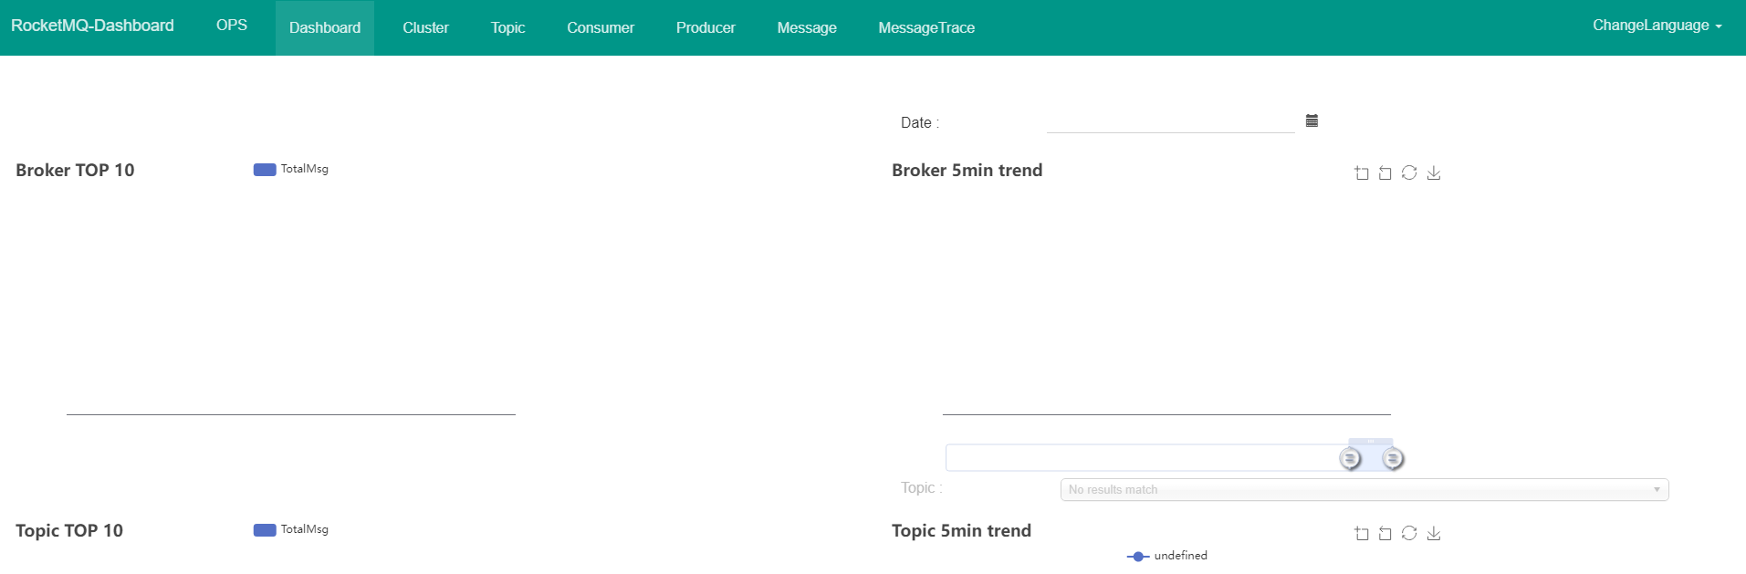This screenshot has height=574, width=1746.
Task: Go to the MessageTrace tab
Action: click(x=925, y=27)
